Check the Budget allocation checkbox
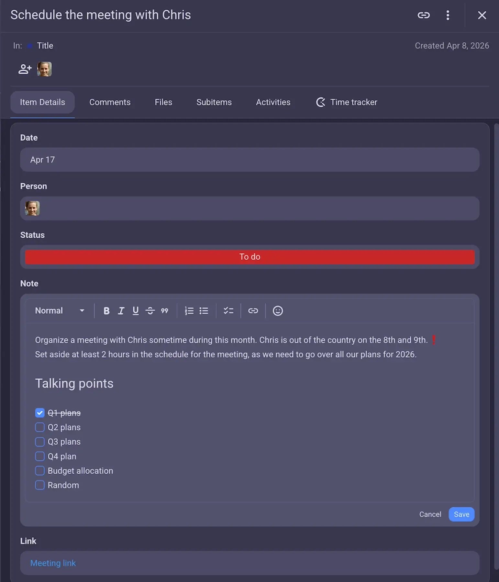This screenshot has height=582, width=499. (39, 471)
